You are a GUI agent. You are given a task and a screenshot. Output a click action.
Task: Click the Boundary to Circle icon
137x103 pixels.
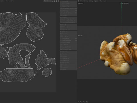point(61,47)
